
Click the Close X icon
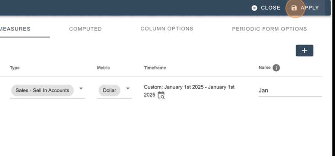[x=254, y=8]
